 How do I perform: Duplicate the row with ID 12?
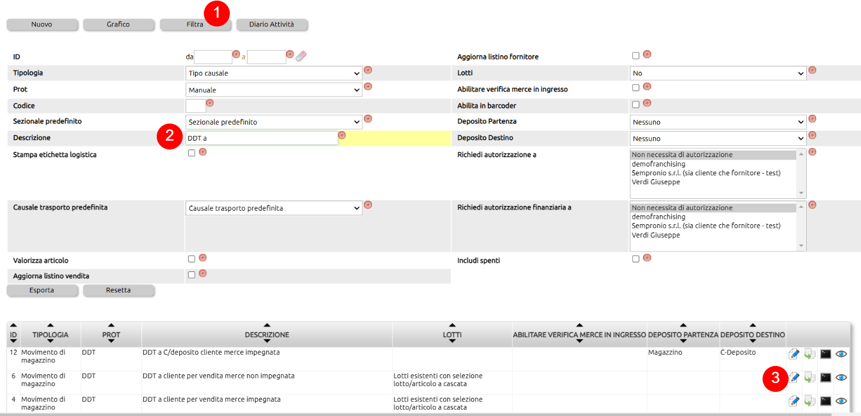pyautogui.click(x=810, y=354)
